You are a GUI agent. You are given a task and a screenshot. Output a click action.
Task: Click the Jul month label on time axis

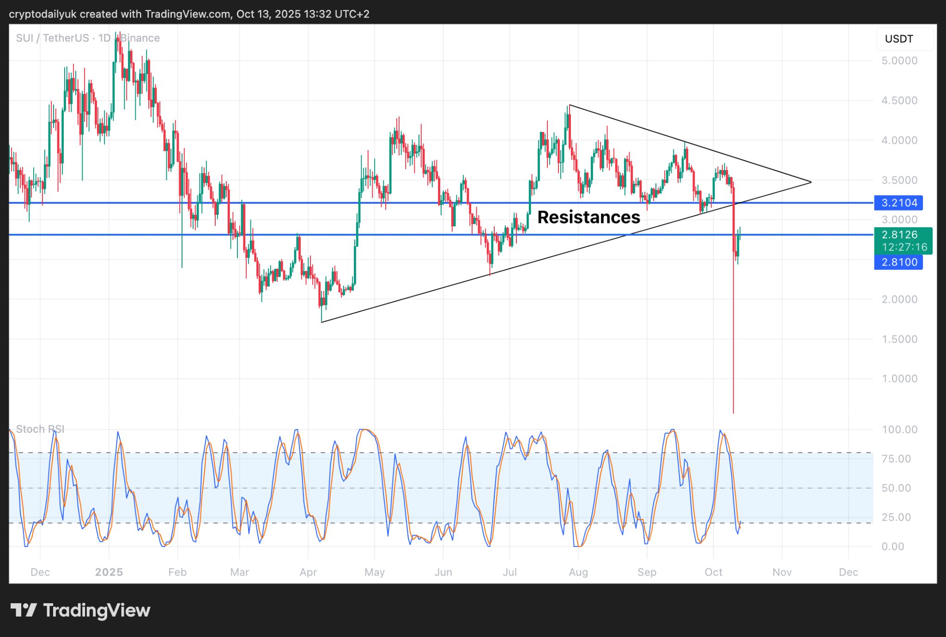click(x=509, y=572)
